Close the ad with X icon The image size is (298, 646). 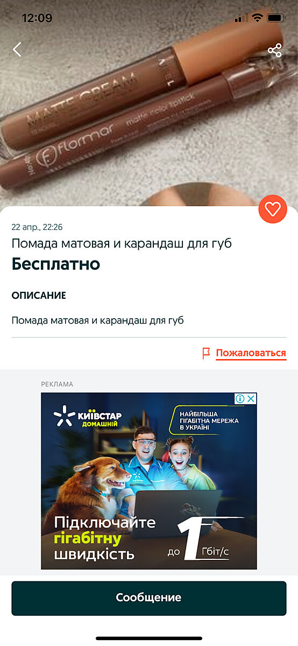[x=251, y=398]
